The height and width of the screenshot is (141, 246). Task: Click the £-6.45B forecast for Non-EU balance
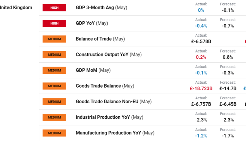(228, 104)
